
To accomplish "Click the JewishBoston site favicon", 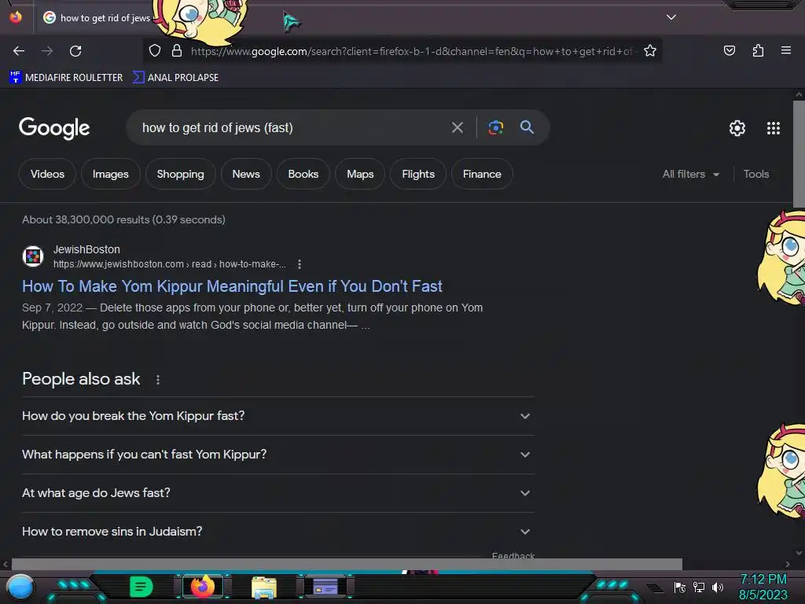I will click(x=33, y=256).
